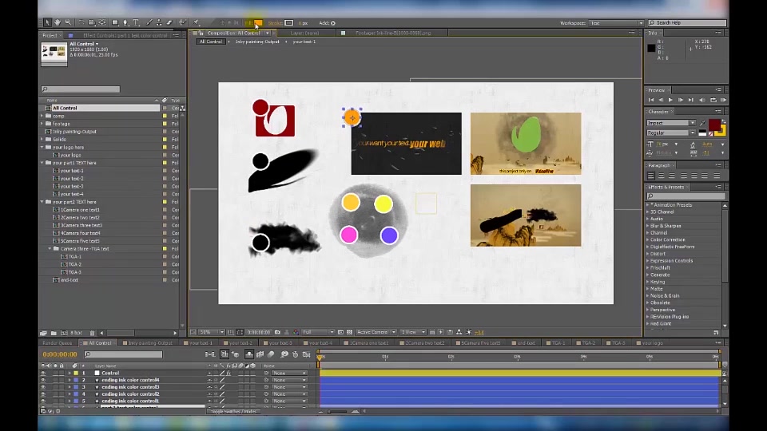This screenshot has width=767, height=431.
Task: Select the Horizontal Type tool
Action: coord(136,22)
